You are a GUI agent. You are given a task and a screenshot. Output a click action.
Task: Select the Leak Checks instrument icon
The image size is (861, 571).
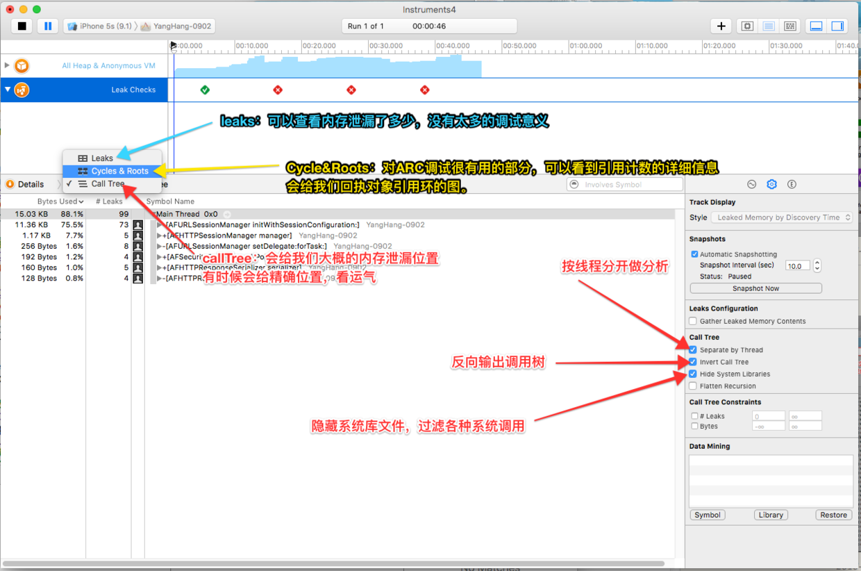[x=21, y=90]
